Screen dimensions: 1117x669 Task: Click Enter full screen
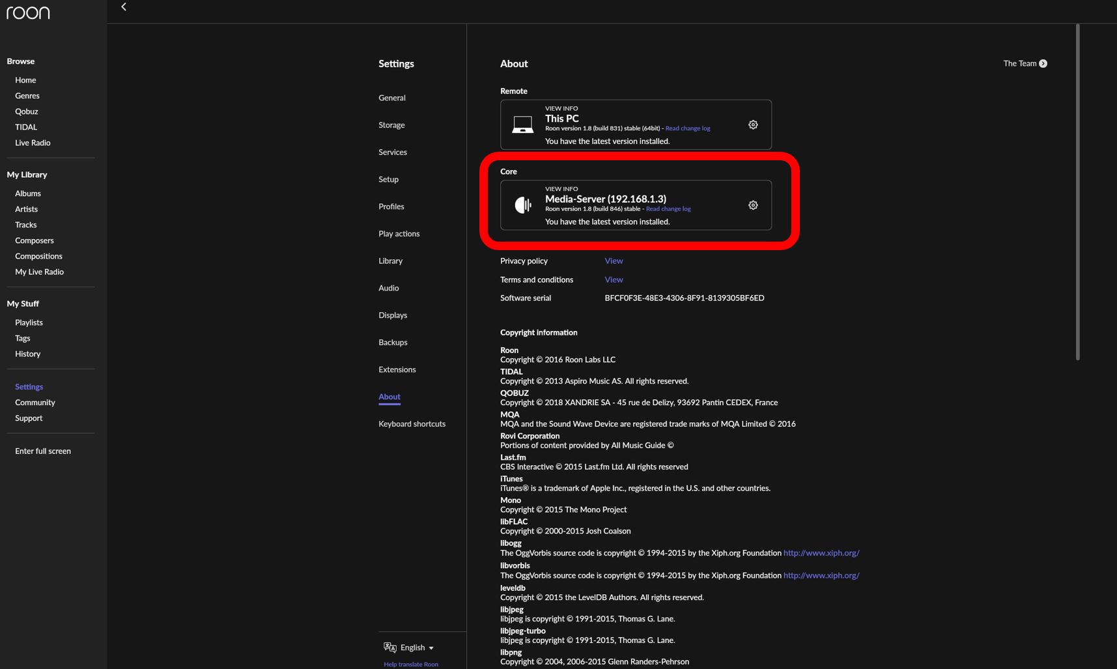(x=43, y=451)
